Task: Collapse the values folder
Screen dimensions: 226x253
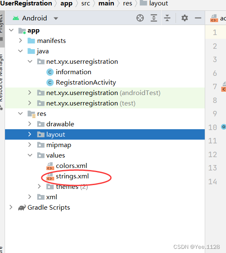Action: point(30,155)
